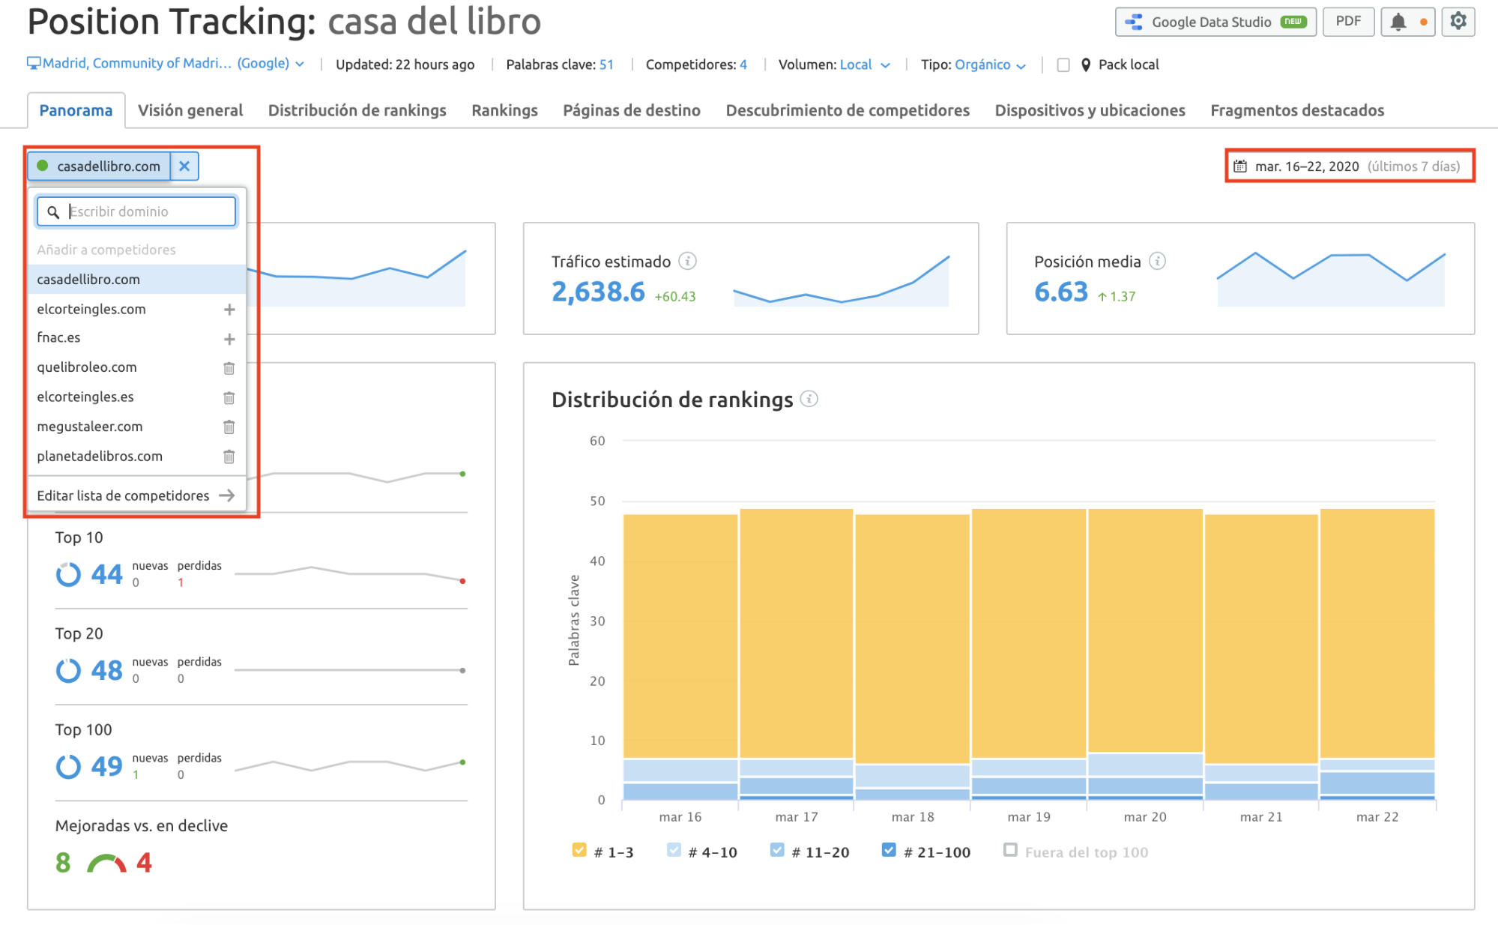Open Fragmentos destacados tab
1498x925 pixels.
(1297, 110)
